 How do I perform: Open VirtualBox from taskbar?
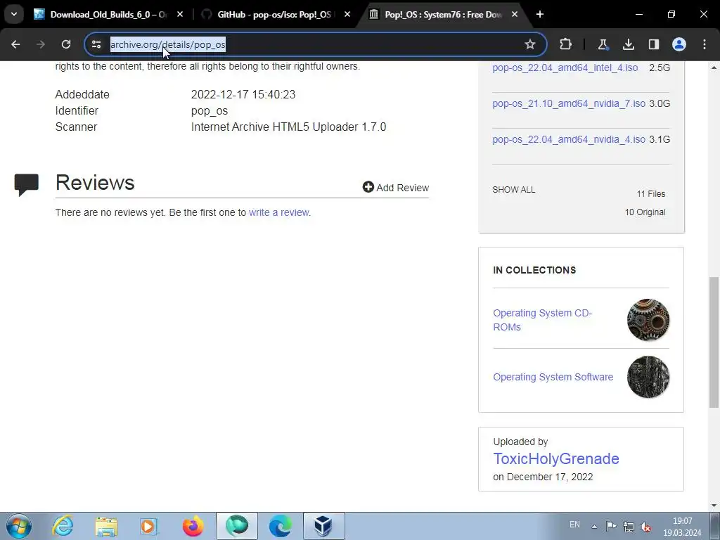click(323, 526)
